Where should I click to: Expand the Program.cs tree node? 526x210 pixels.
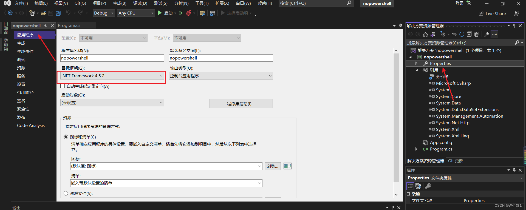pos(416,149)
